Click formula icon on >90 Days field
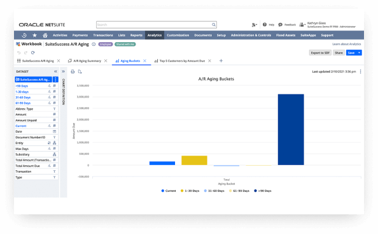378x234 pixels. coord(49,86)
